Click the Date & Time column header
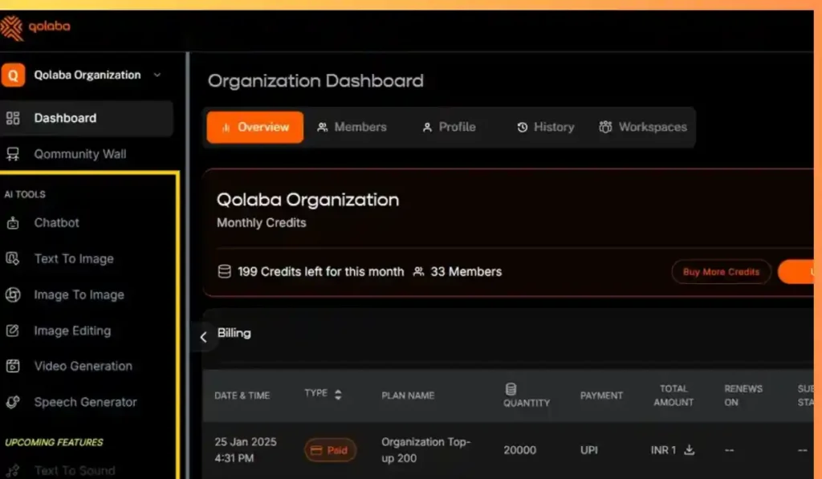Viewport: 822px width, 479px height. pyautogui.click(x=242, y=396)
